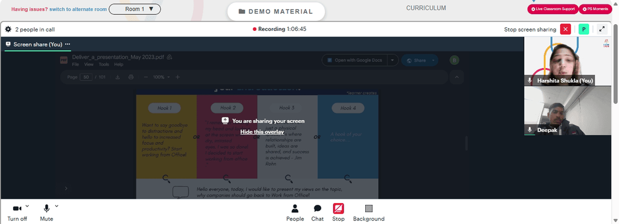Click zoom in plus icon

177,77
